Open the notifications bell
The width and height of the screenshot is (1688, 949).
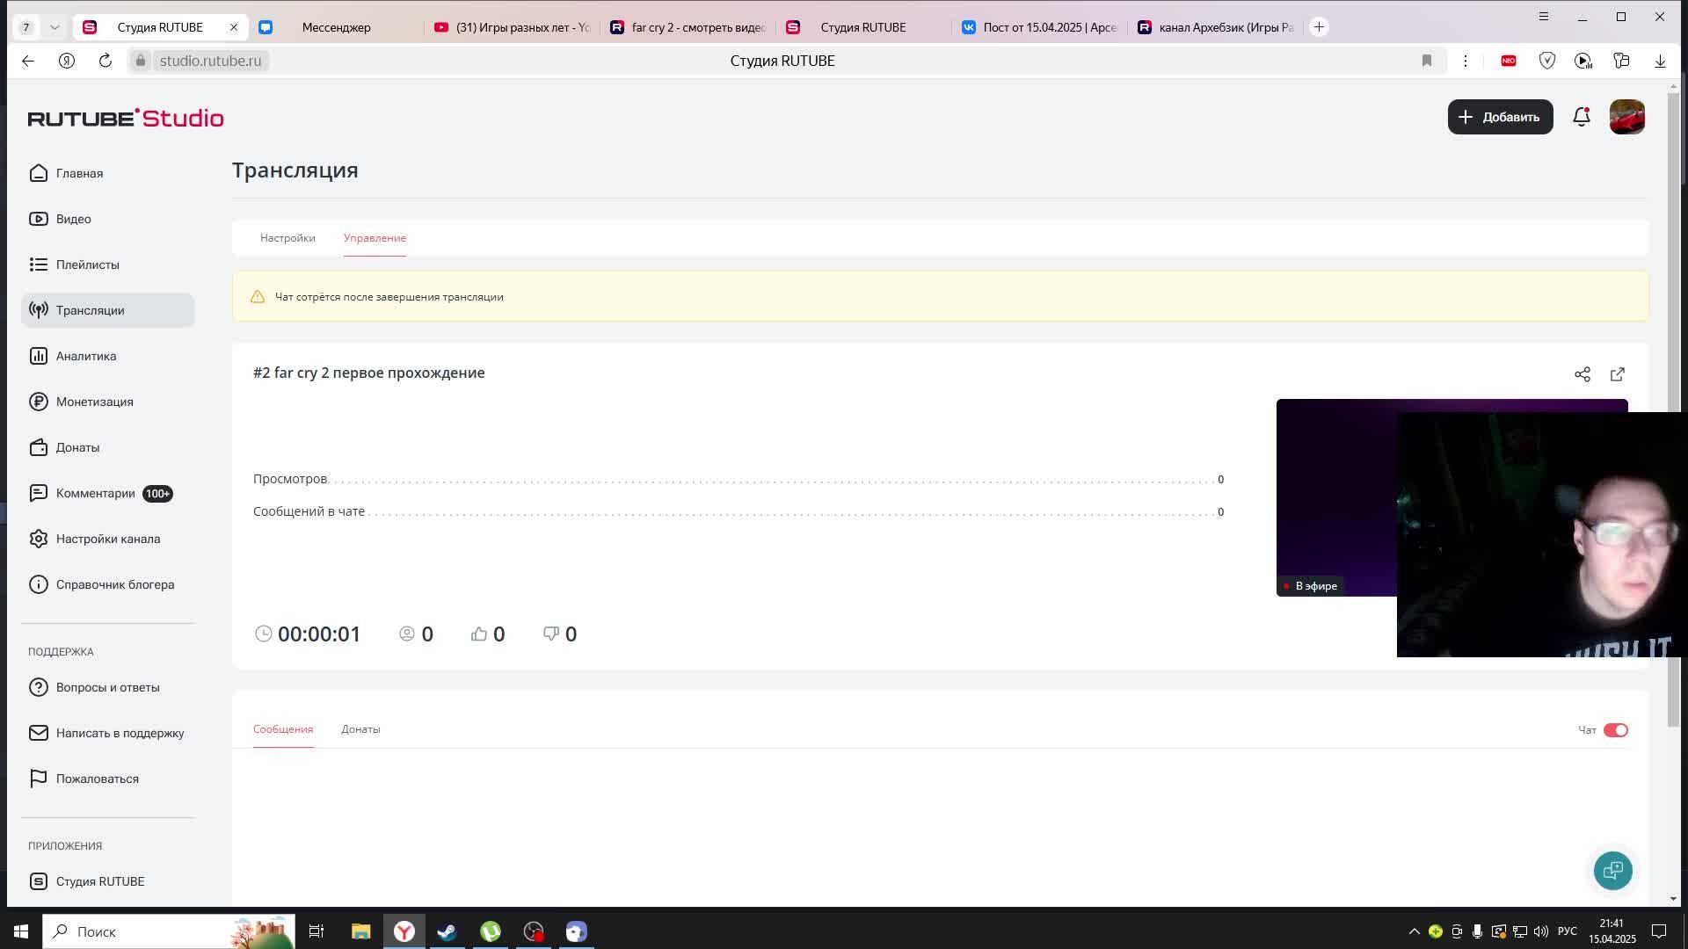tap(1581, 117)
